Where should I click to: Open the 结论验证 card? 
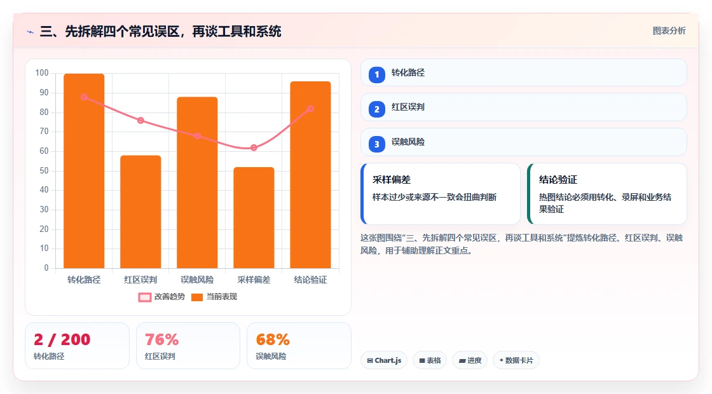click(607, 194)
